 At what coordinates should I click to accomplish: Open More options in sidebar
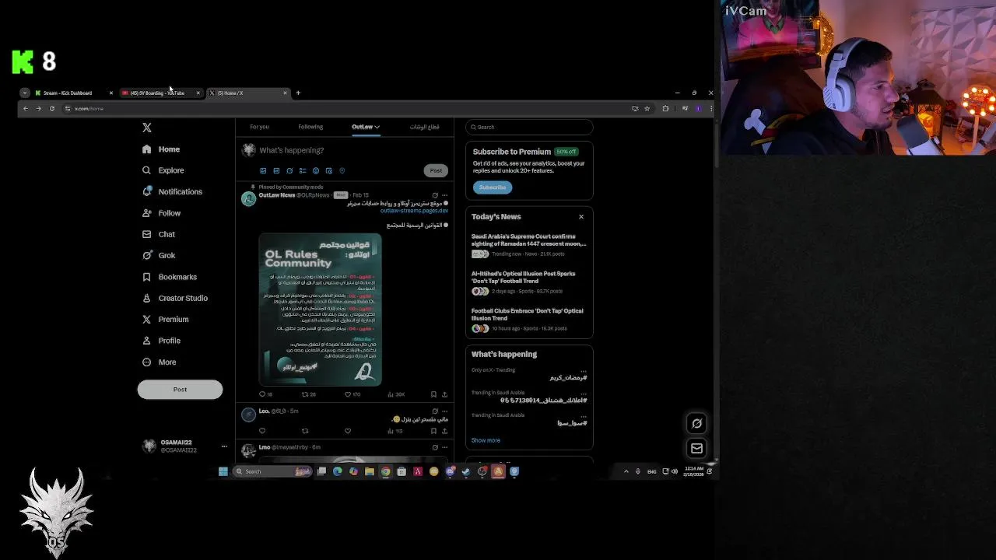[x=159, y=362]
